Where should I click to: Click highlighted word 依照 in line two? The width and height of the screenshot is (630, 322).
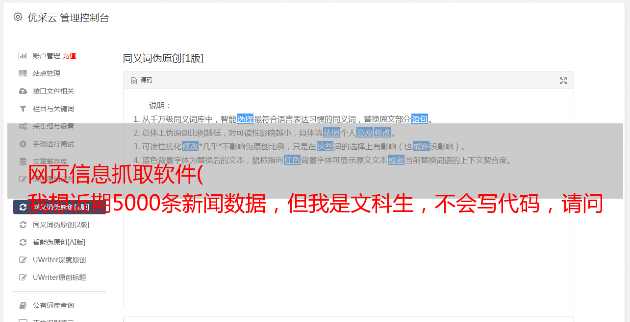(x=331, y=133)
